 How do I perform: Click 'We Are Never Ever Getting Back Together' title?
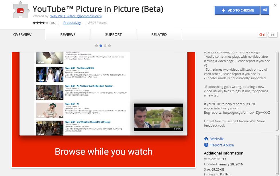point(89,86)
